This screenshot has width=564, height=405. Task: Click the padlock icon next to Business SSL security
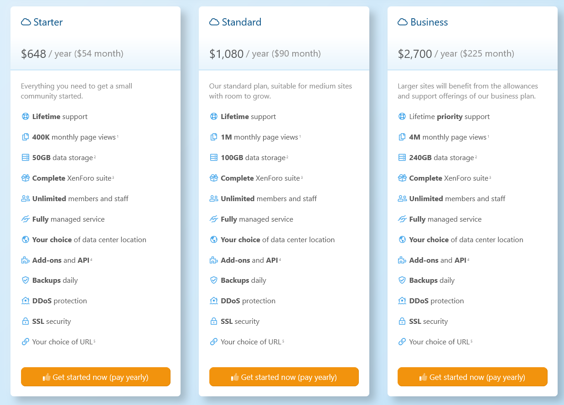(402, 321)
